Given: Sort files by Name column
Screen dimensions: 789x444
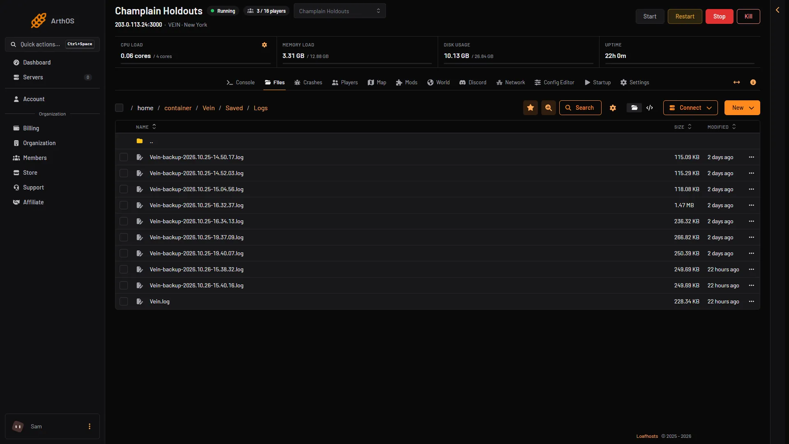Looking at the screenshot, I should (146, 127).
